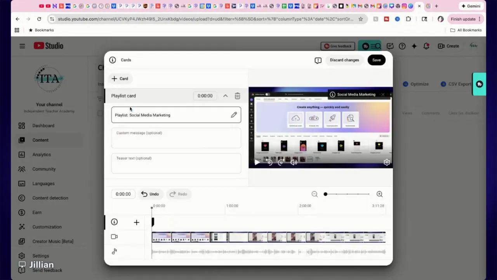Mute the preview using the volume icon
This screenshot has height=280, width=497.
pyautogui.click(x=294, y=162)
